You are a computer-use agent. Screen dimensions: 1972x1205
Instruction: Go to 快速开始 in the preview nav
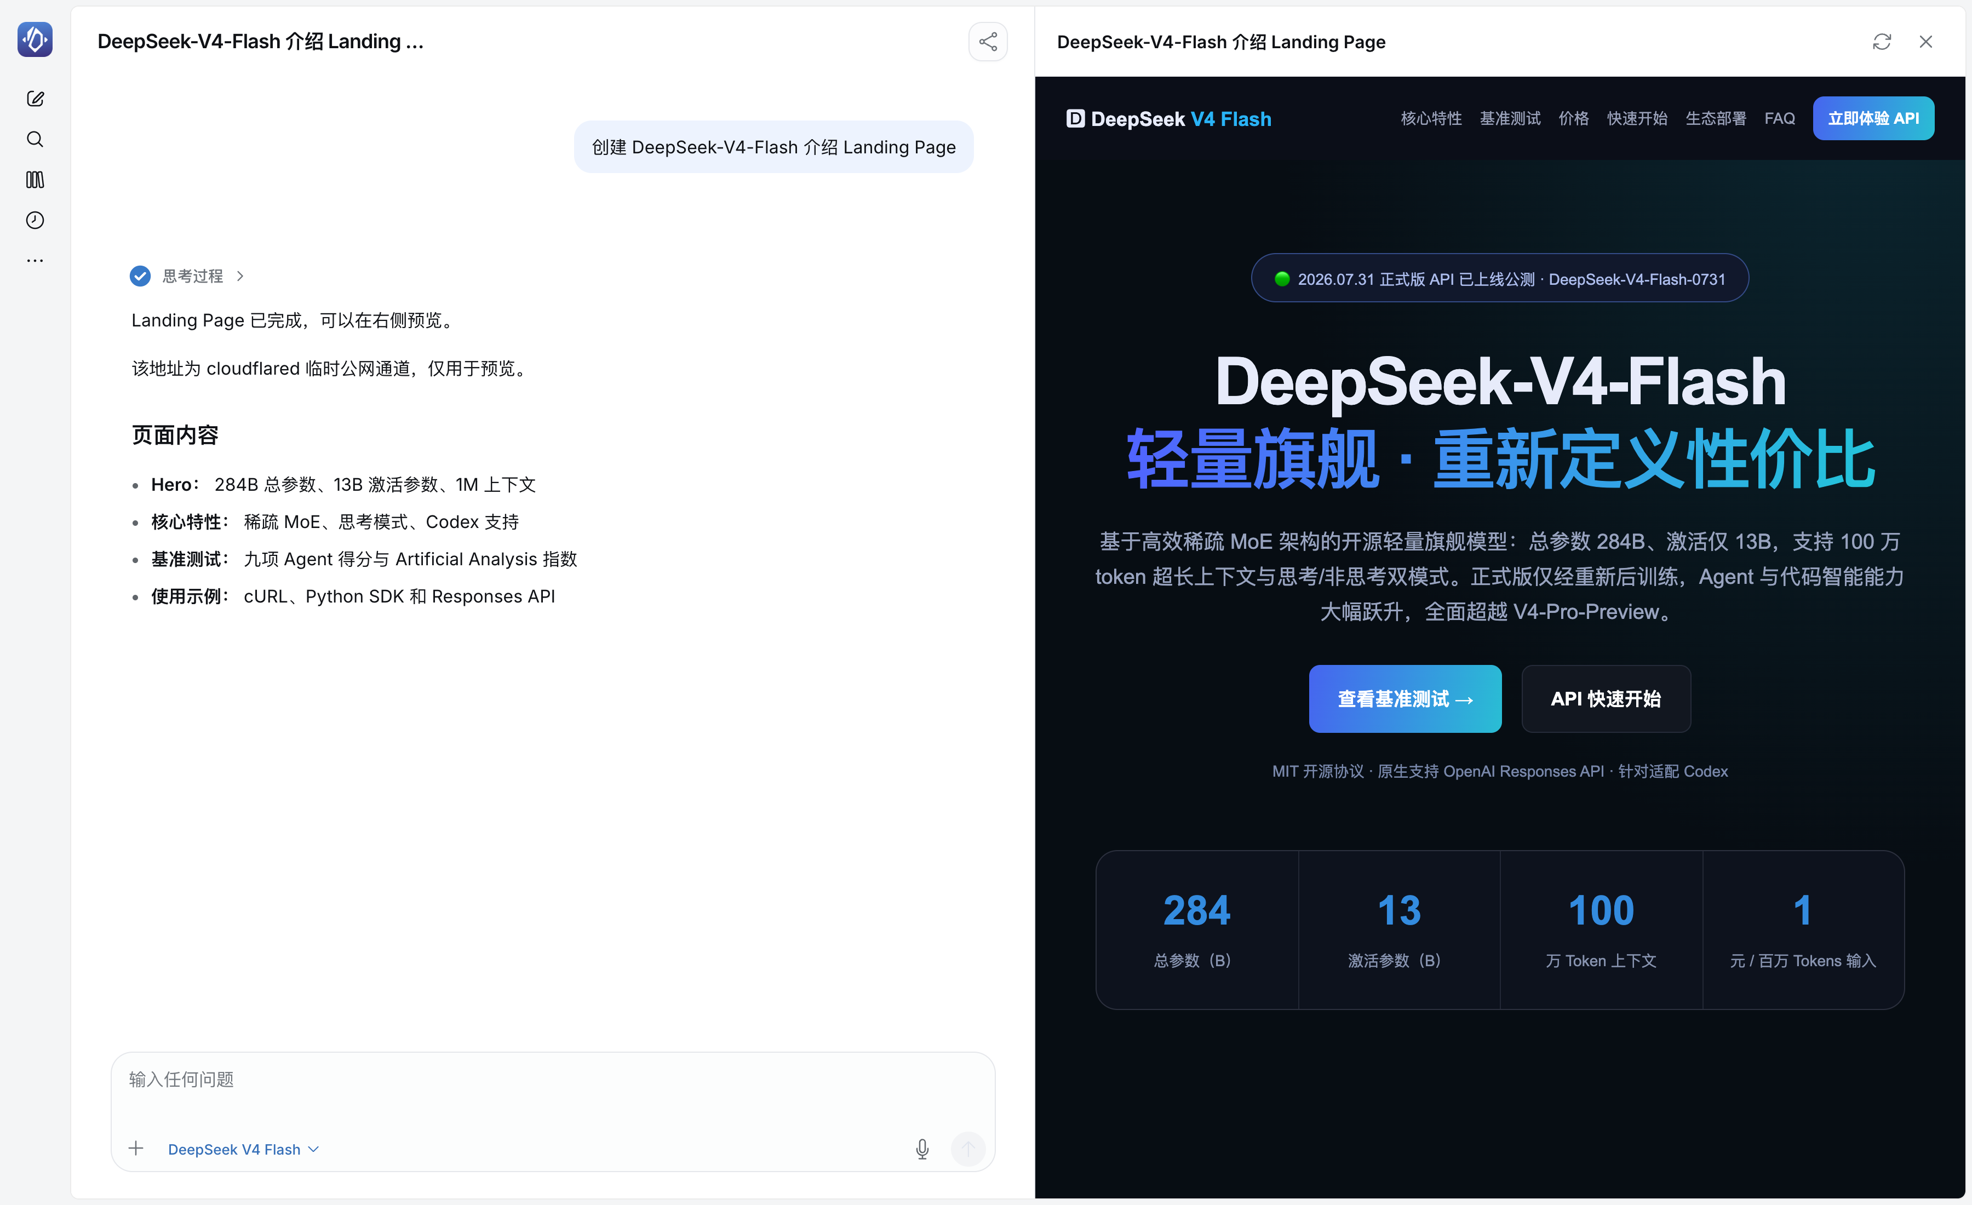click(1637, 118)
